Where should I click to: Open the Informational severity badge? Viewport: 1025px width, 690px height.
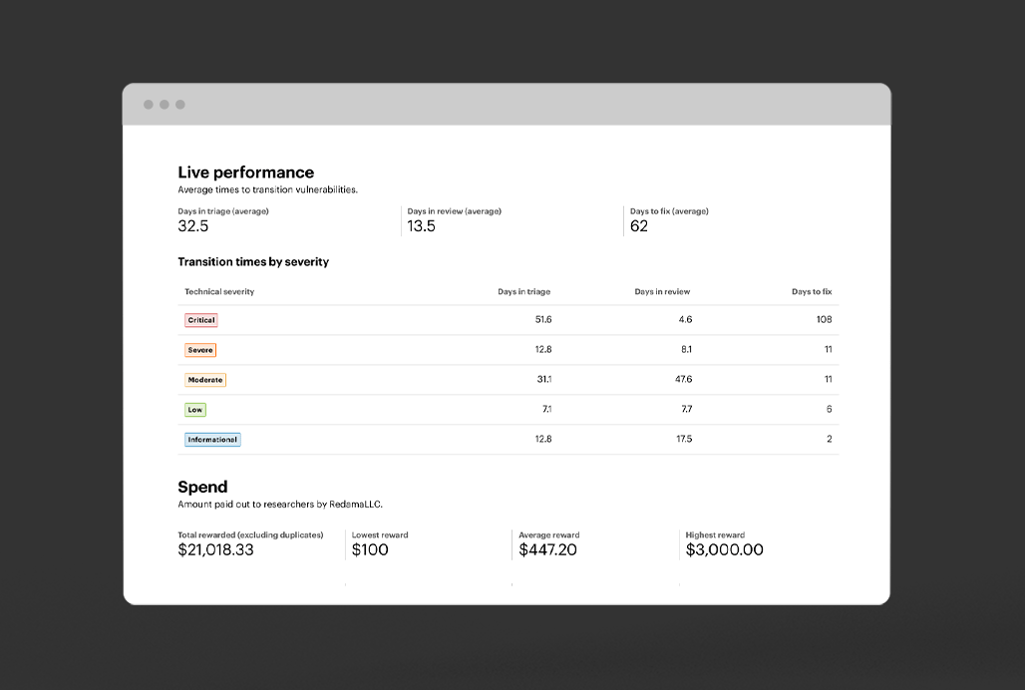point(212,440)
